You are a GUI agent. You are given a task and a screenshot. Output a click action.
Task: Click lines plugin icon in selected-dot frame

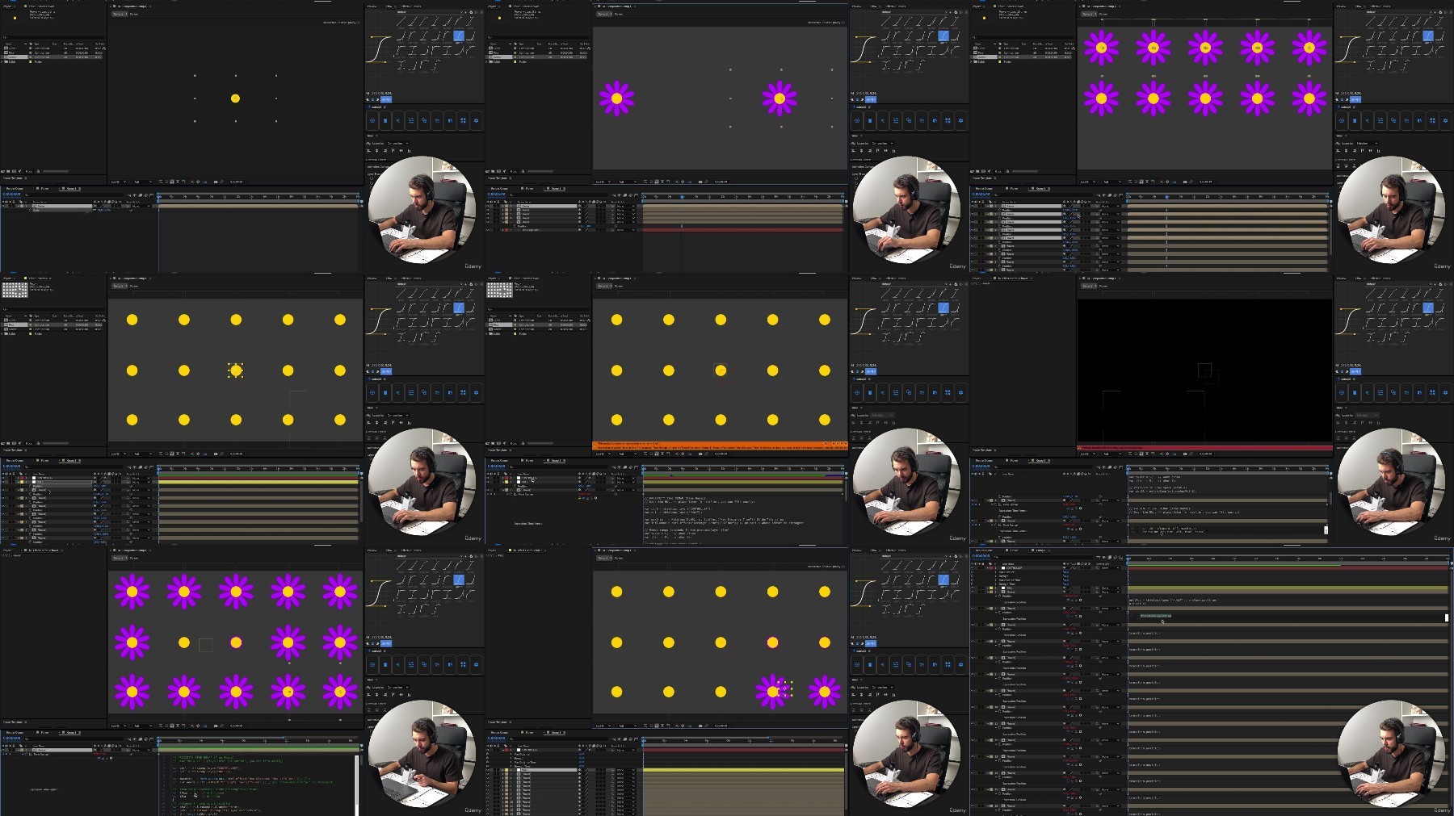[x=411, y=392]
